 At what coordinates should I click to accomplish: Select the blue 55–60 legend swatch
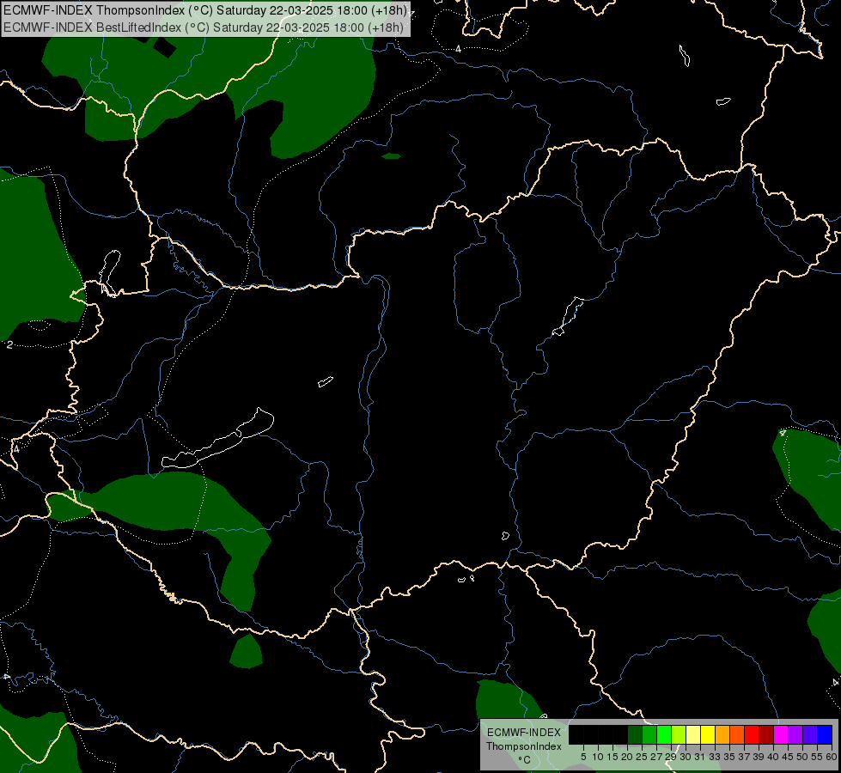pyautogui.click(x=825, y=734)
